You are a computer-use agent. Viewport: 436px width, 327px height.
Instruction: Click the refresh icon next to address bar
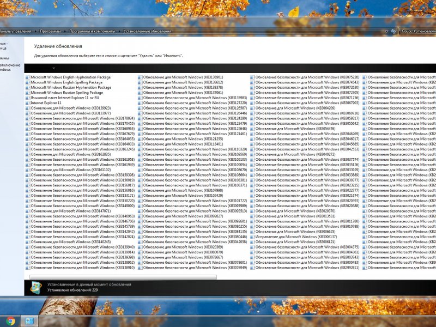click(393, 31)
